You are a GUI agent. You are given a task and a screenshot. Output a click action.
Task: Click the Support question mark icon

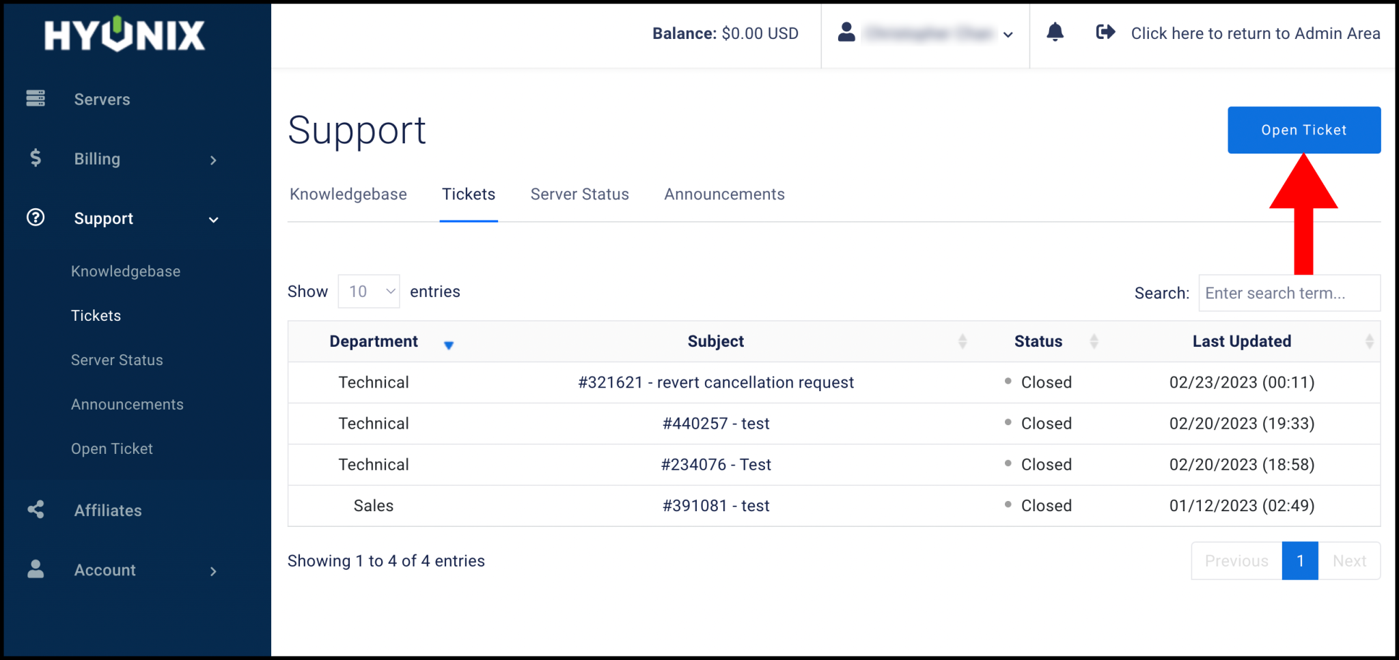[35, 218]
